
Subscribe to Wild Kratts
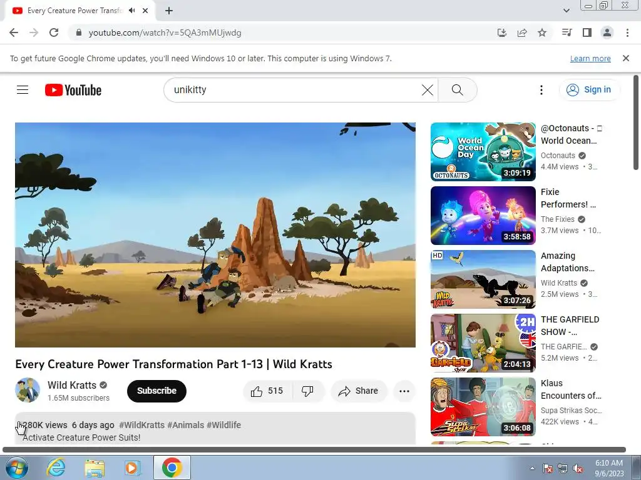(x=156, y=391)
